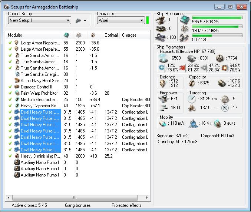Select the Faint Warp Prohibitor I module

pyautogui.click(x=40, y=93)
